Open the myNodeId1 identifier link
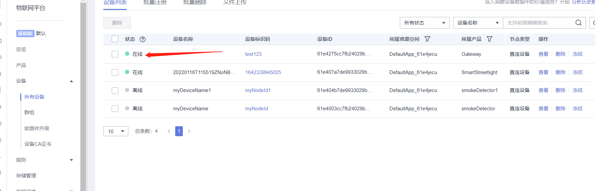Screen dimensions: 595x191 pyautogui.click(x=258, y=90)
